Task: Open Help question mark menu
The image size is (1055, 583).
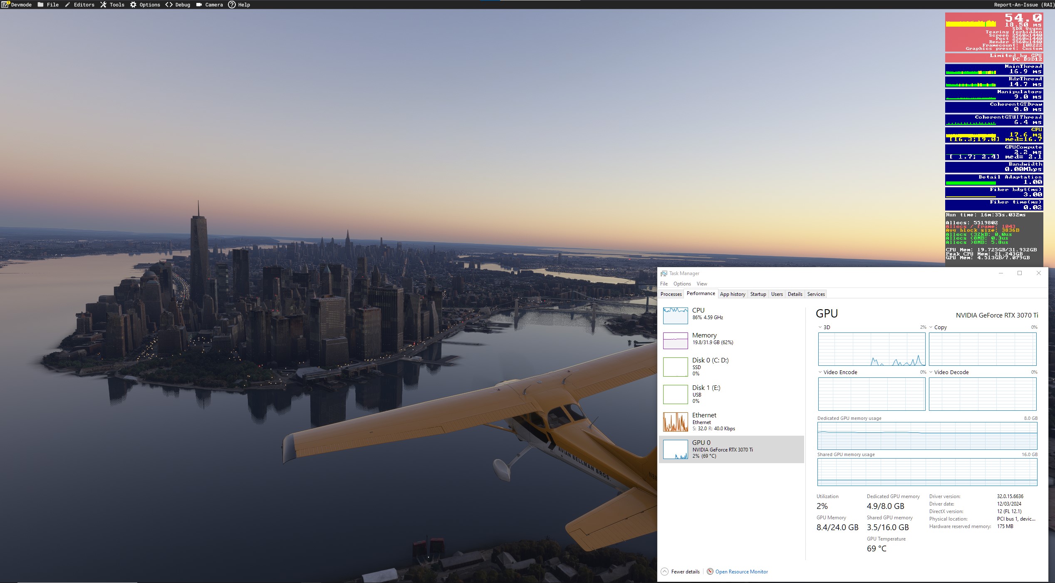Action: [232, 5]
